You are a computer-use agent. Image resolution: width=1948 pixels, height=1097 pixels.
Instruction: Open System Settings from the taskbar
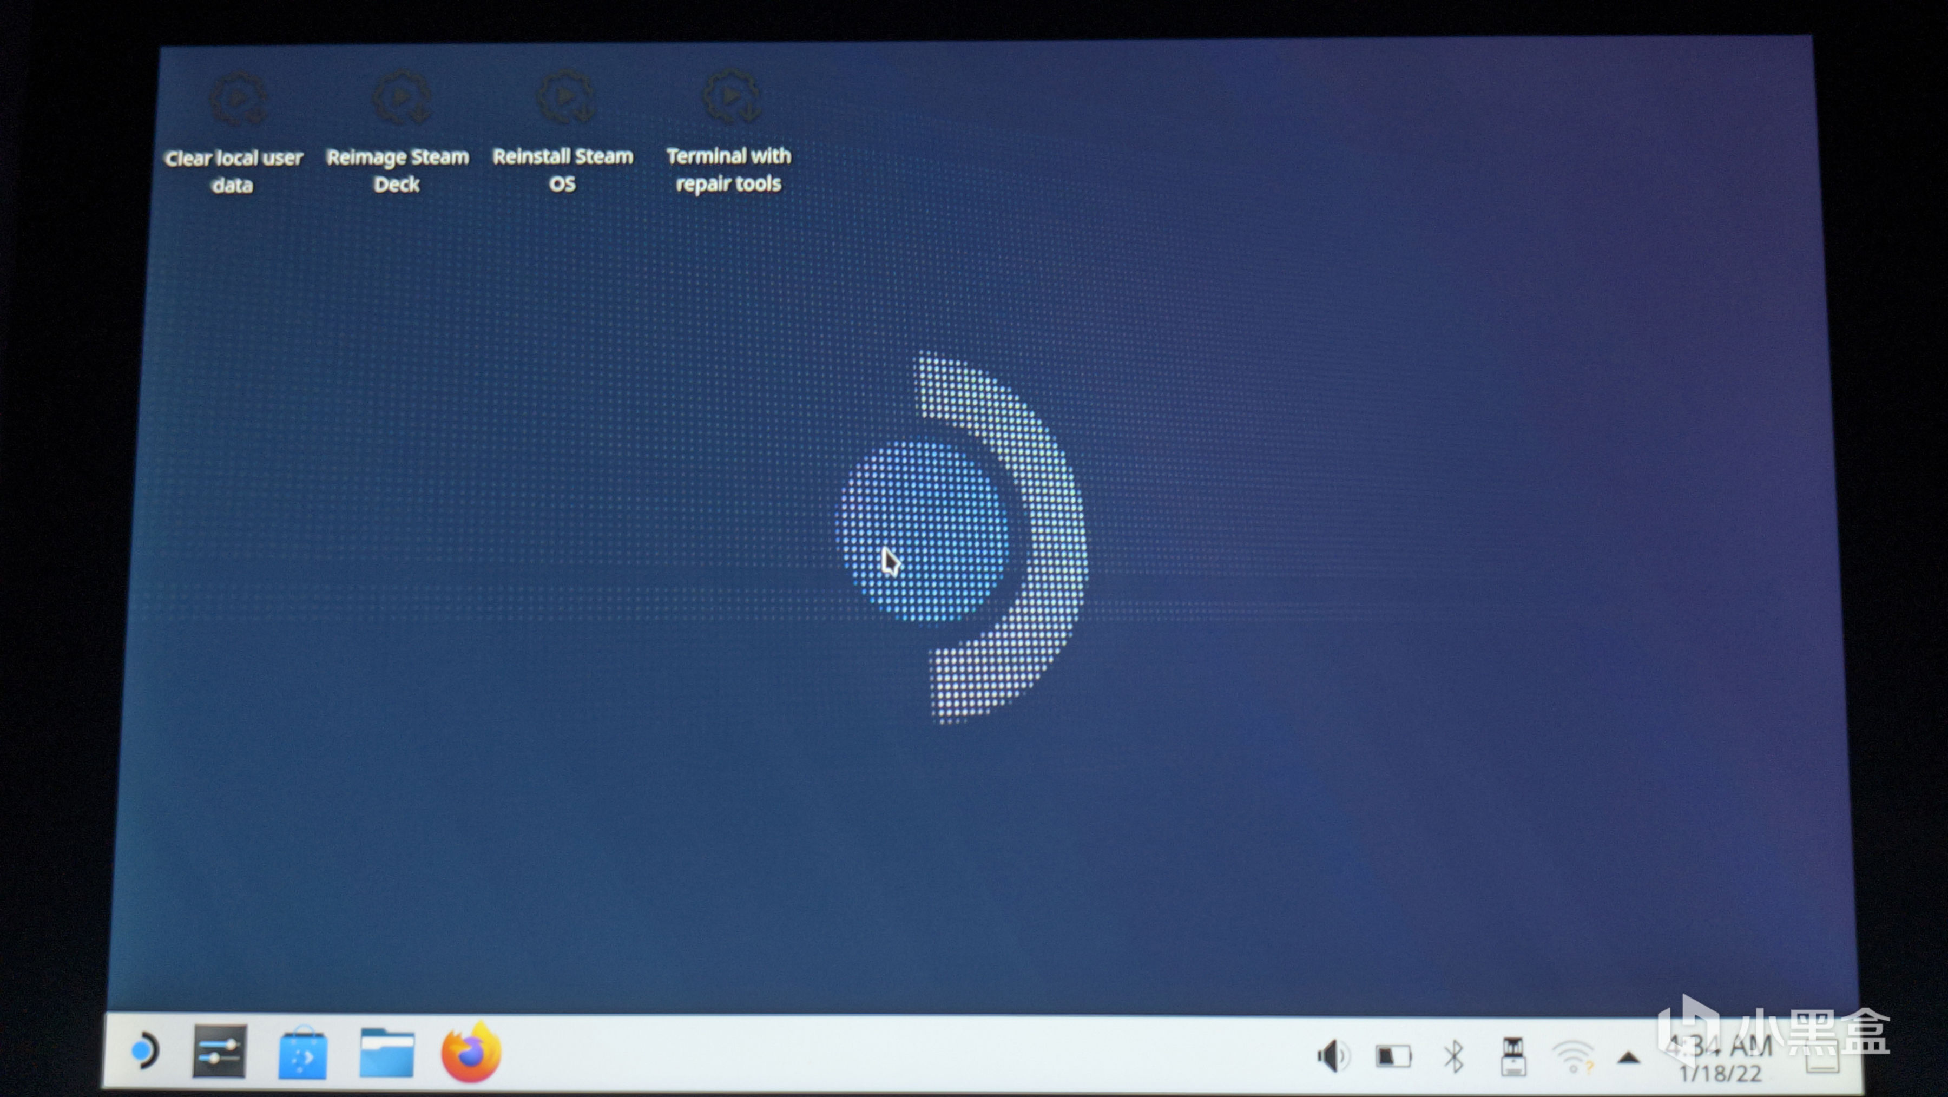pos(219,1052)
